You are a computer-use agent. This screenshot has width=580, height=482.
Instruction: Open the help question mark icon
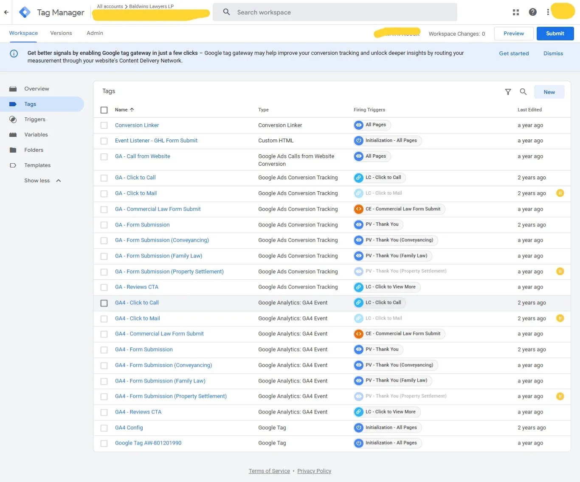point(533,12)
